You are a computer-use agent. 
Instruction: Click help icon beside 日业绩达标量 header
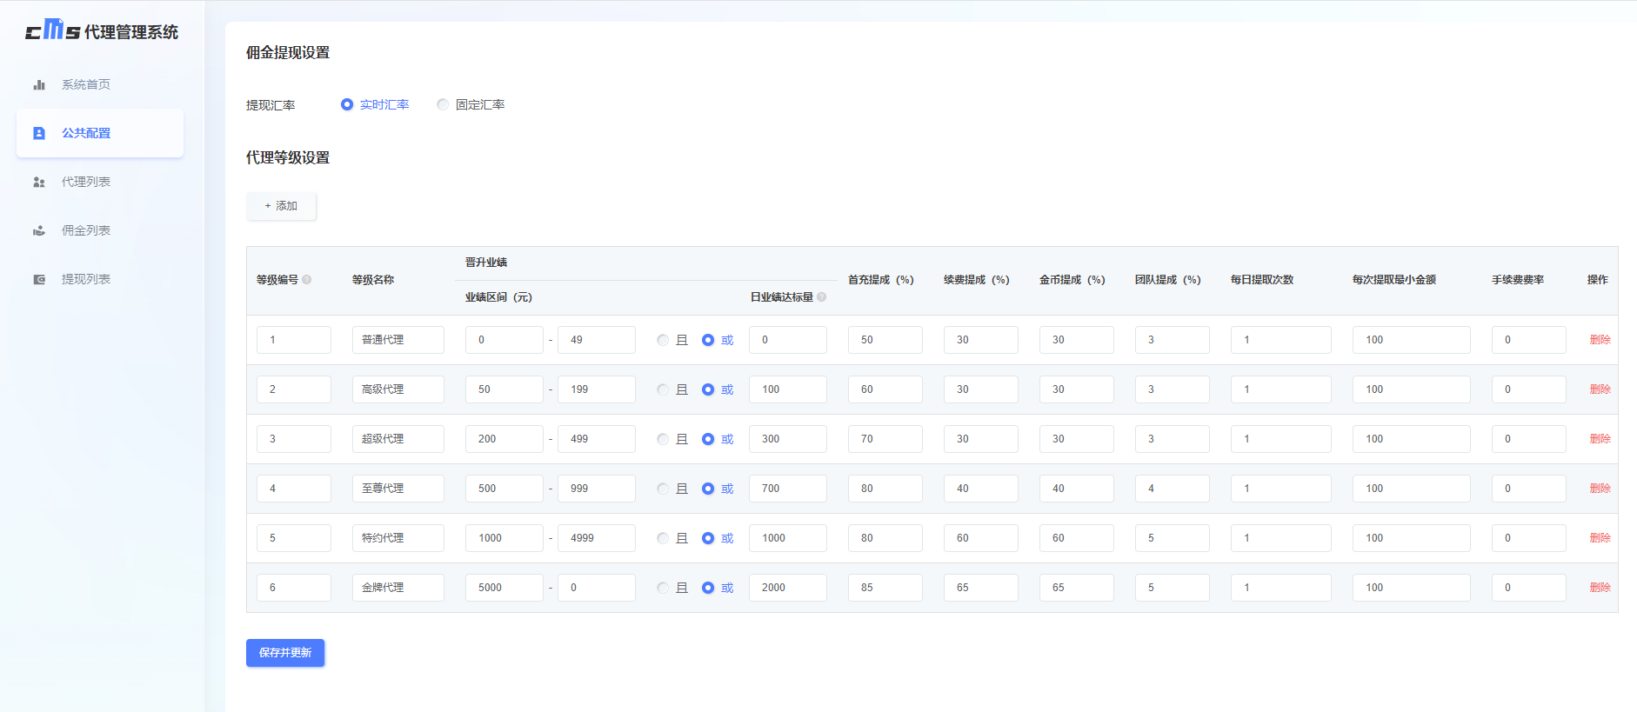tap(822, 297)
